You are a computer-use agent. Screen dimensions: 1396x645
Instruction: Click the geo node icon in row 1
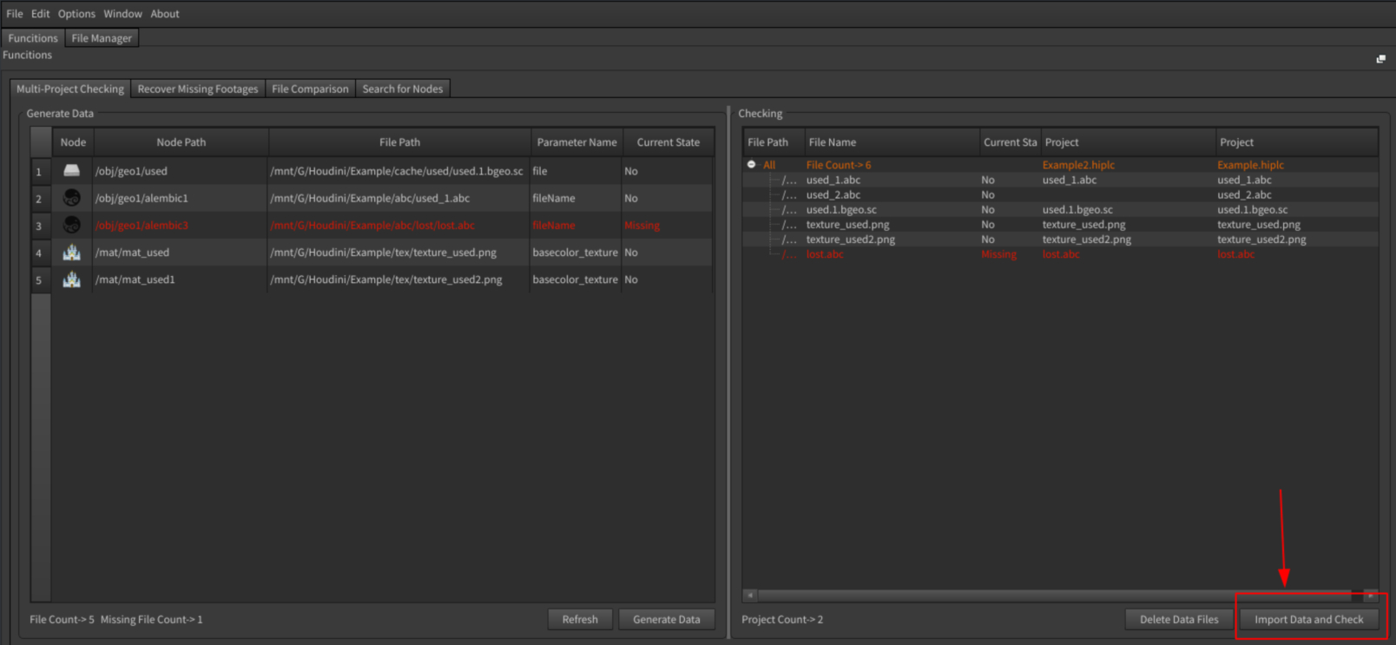point(72,171)
